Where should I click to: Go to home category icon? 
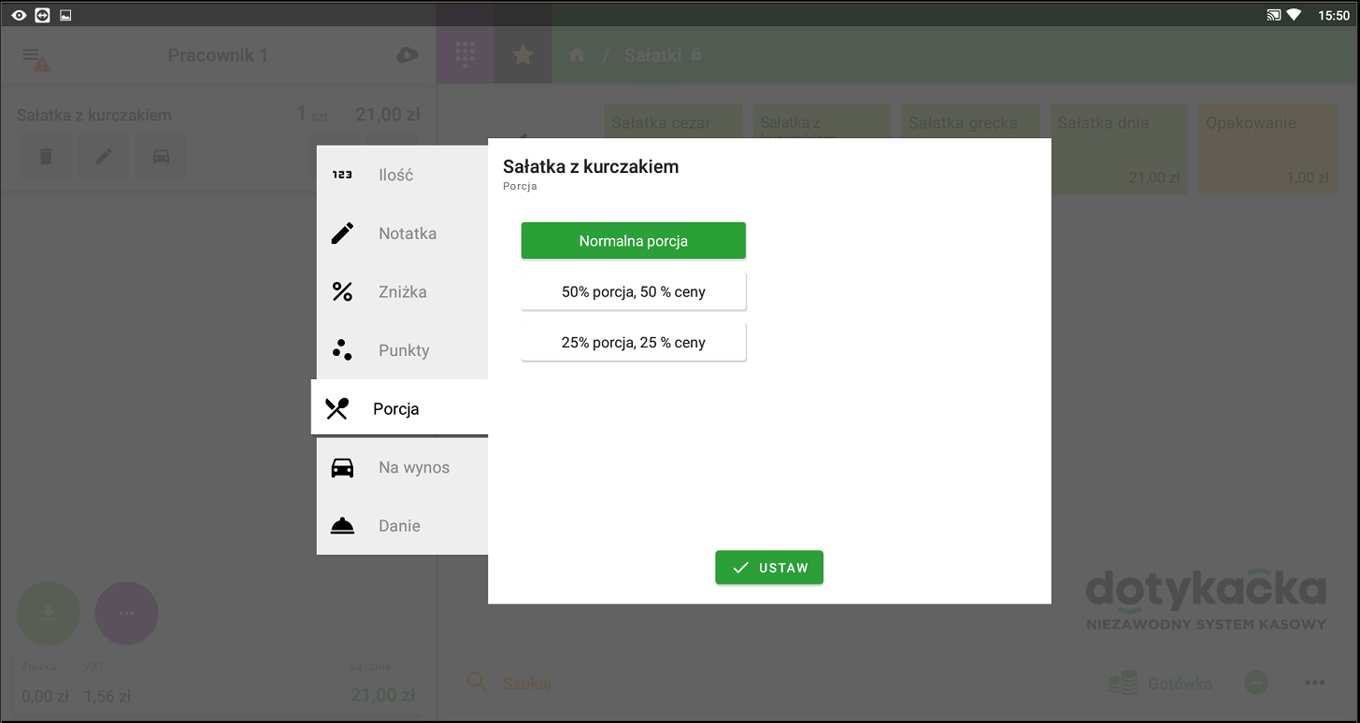click(x=577, y=55)
